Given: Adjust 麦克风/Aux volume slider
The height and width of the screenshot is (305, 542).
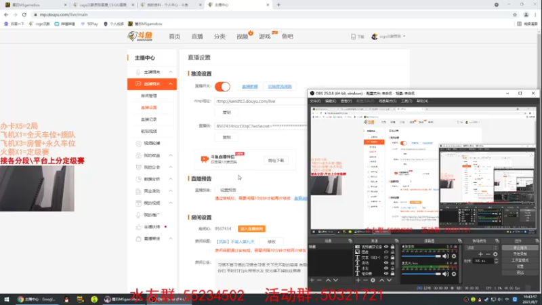Looking at the screenshot, I should click(x=421, y=274).
